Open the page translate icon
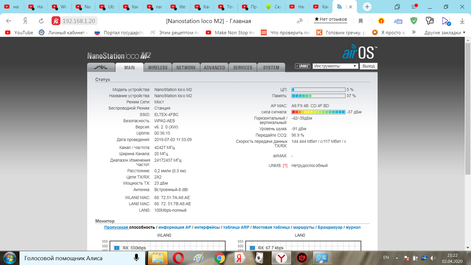 (x=300, y=21)
